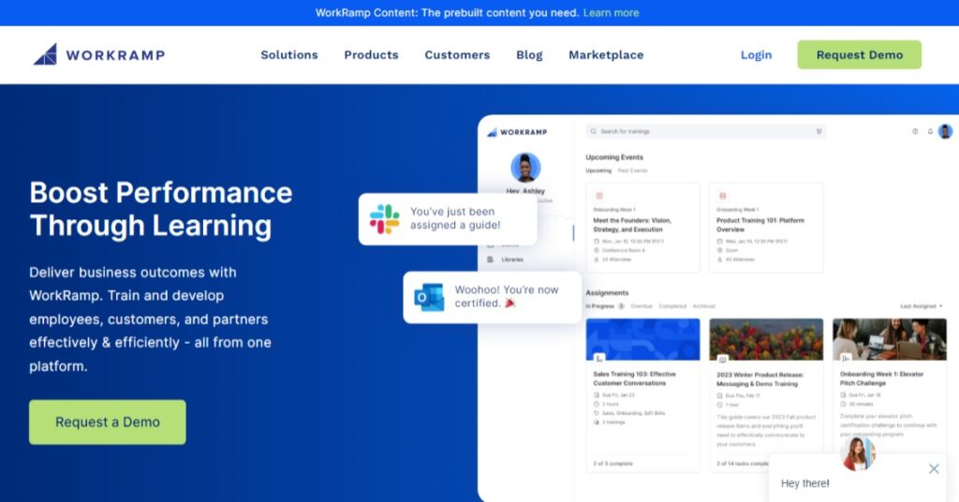
Task: Switch to the Past Events tab
Action: [x=632, y=170]
